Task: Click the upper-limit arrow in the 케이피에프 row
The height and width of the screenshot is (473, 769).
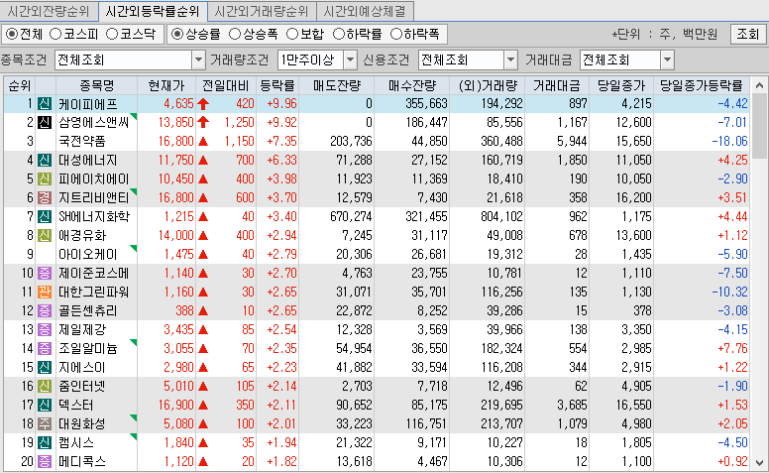Action: 203,104
